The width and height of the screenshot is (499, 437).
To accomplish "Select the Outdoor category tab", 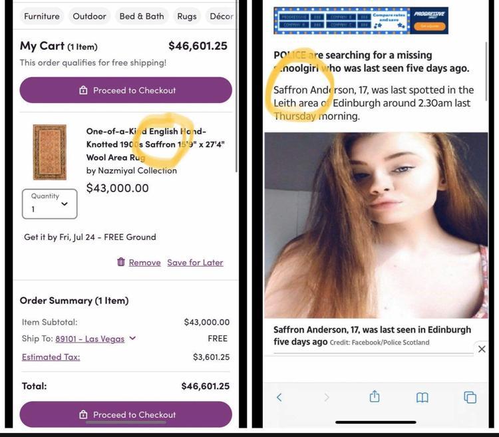I will [89, 16].
